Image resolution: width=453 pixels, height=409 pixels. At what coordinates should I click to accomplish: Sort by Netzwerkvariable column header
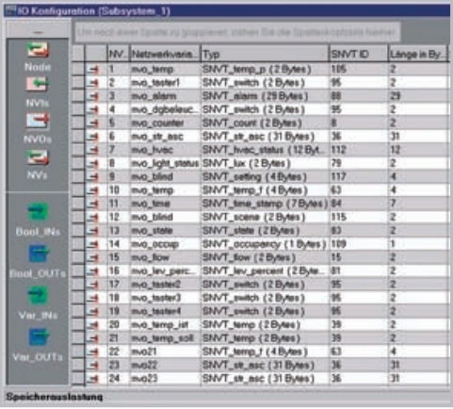tap(165, 54)
